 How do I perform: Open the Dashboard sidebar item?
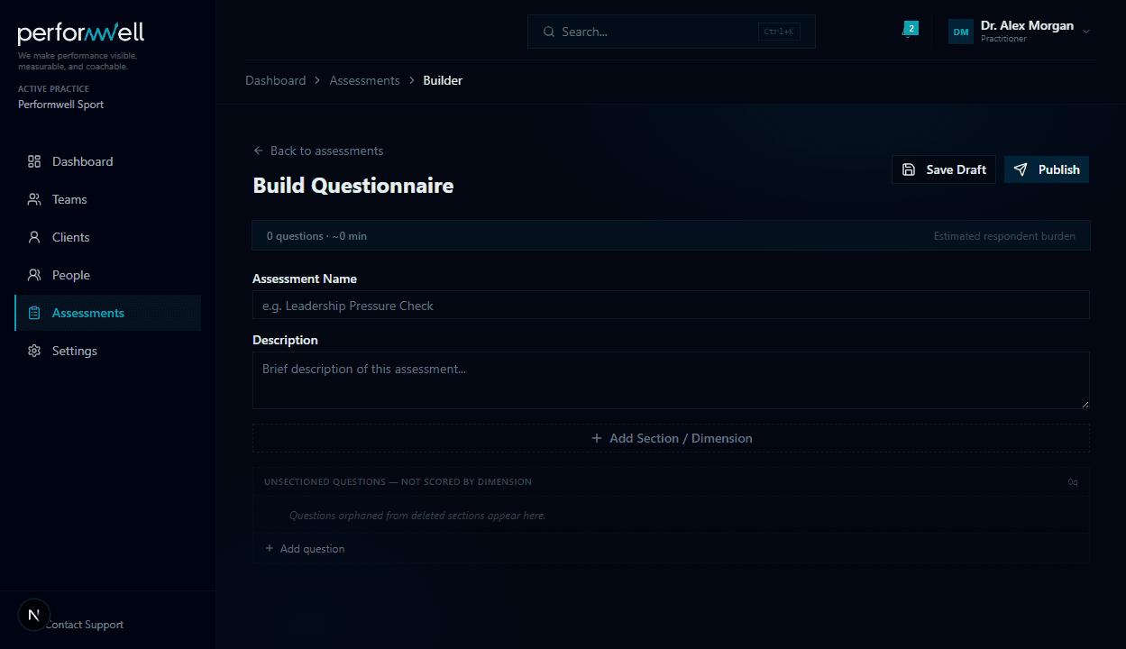pos(107,161)
